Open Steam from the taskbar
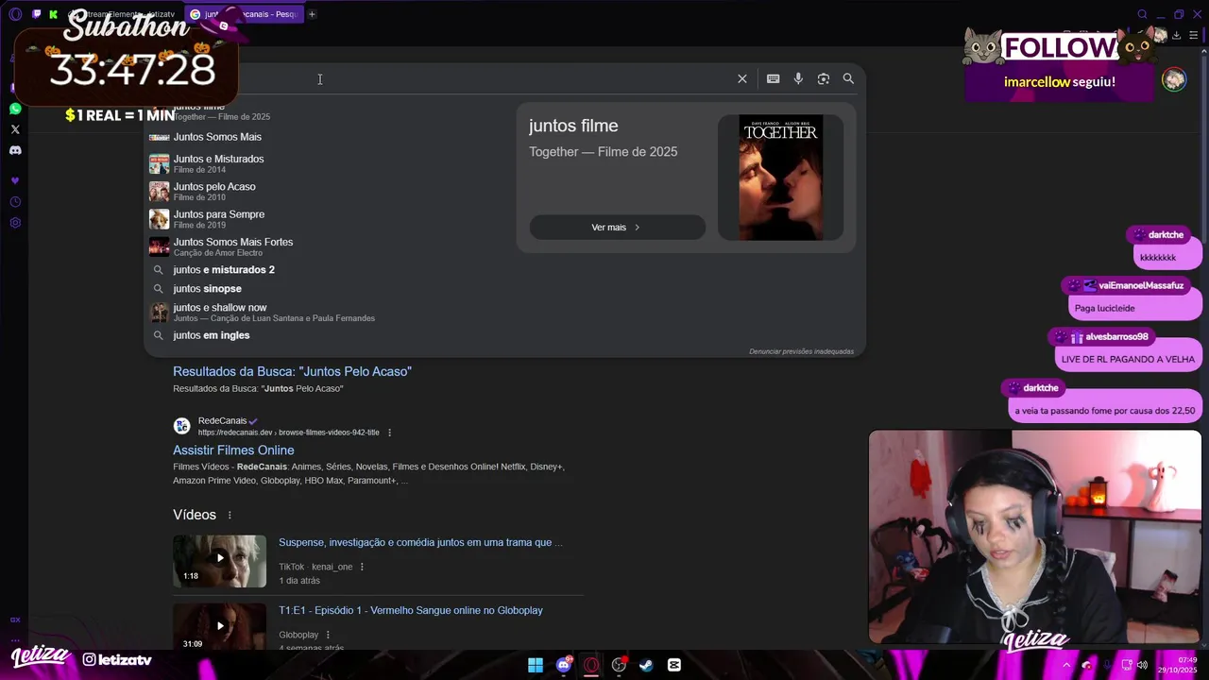Screen dimensions: 1209x680 646,665
